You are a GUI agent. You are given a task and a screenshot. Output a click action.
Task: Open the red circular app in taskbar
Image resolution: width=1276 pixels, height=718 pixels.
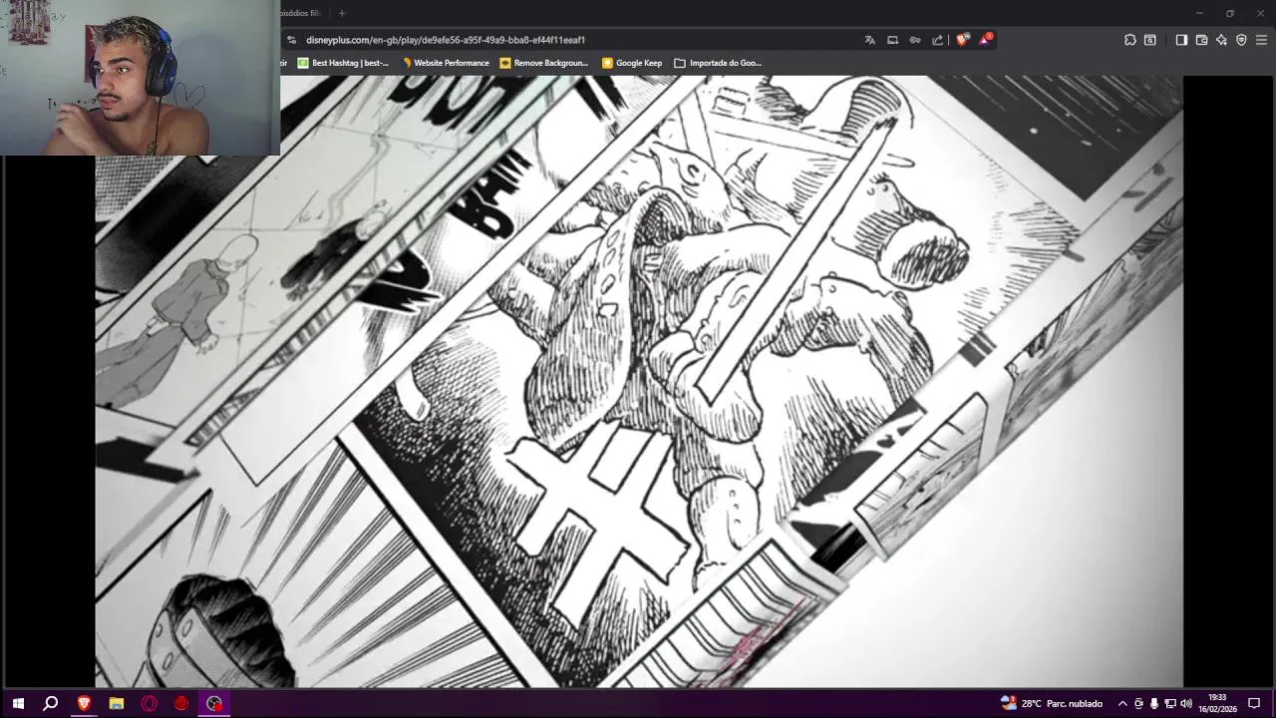click(181, 703)
